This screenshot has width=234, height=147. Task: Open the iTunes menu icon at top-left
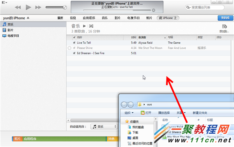[x=4, y=2]
